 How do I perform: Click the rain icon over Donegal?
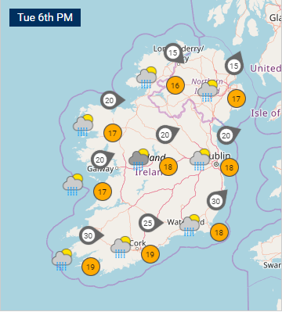tap(146, 77)
